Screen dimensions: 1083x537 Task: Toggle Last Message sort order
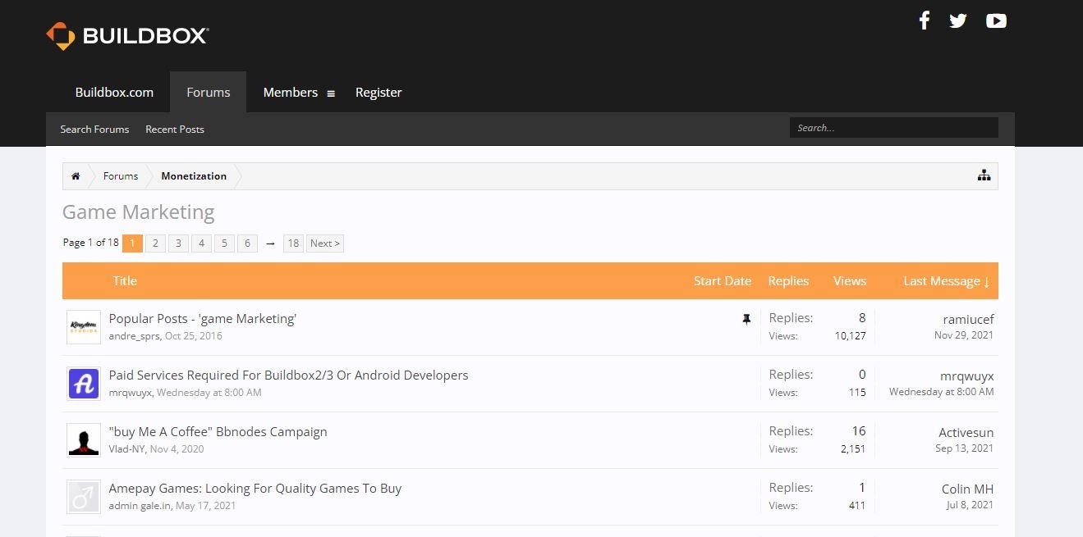point(946,280)
